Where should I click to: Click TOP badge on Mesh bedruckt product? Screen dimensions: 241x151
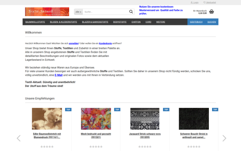pyautogui.click(x=117, y=110)
